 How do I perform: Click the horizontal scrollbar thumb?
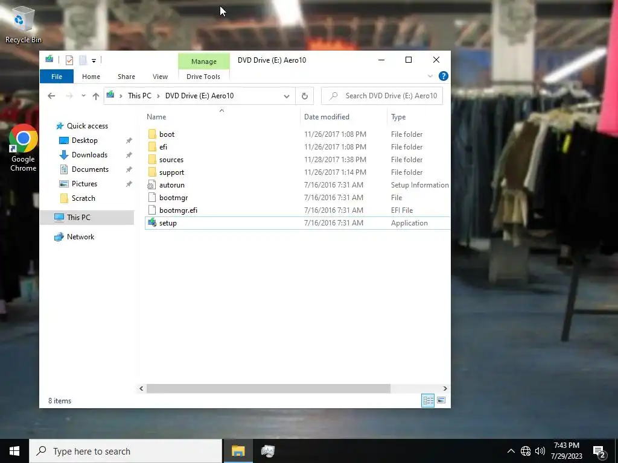pos(269,389)
